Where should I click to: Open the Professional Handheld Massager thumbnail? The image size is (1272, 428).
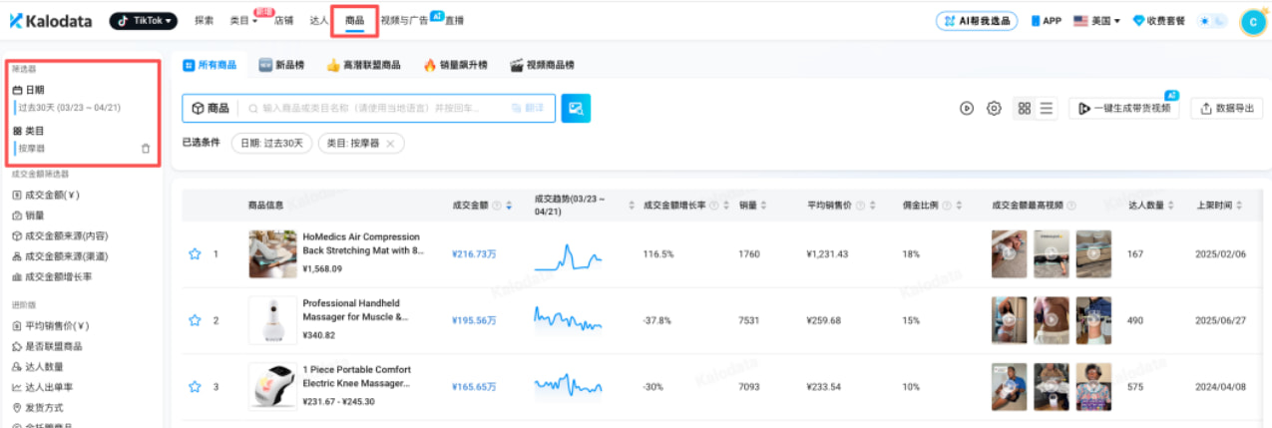(272, 320)
